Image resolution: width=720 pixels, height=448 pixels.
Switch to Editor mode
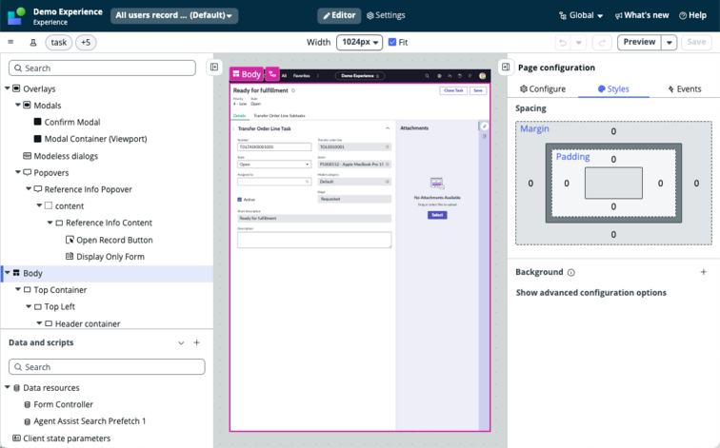pos(339,15)
